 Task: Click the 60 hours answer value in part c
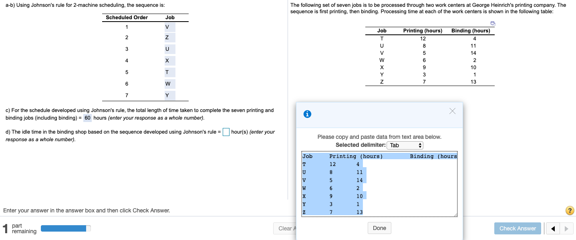point(87,118)
